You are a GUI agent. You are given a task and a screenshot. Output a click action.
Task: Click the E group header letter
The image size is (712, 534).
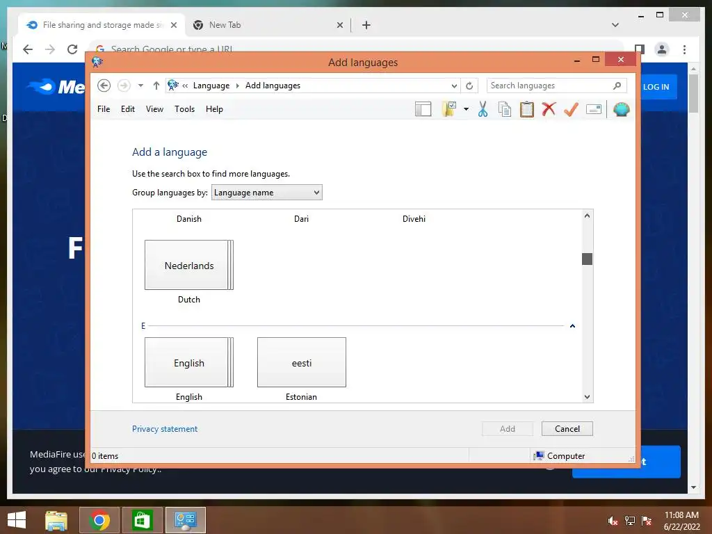pyautogui.click(x=143, y=326)
